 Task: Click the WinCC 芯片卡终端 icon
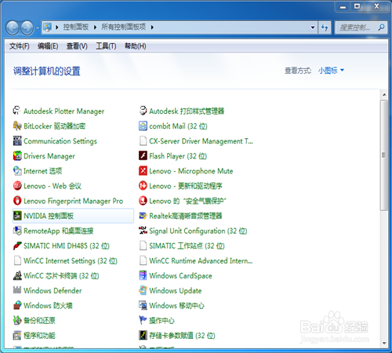pyautogui.click(x=17, y=275)
